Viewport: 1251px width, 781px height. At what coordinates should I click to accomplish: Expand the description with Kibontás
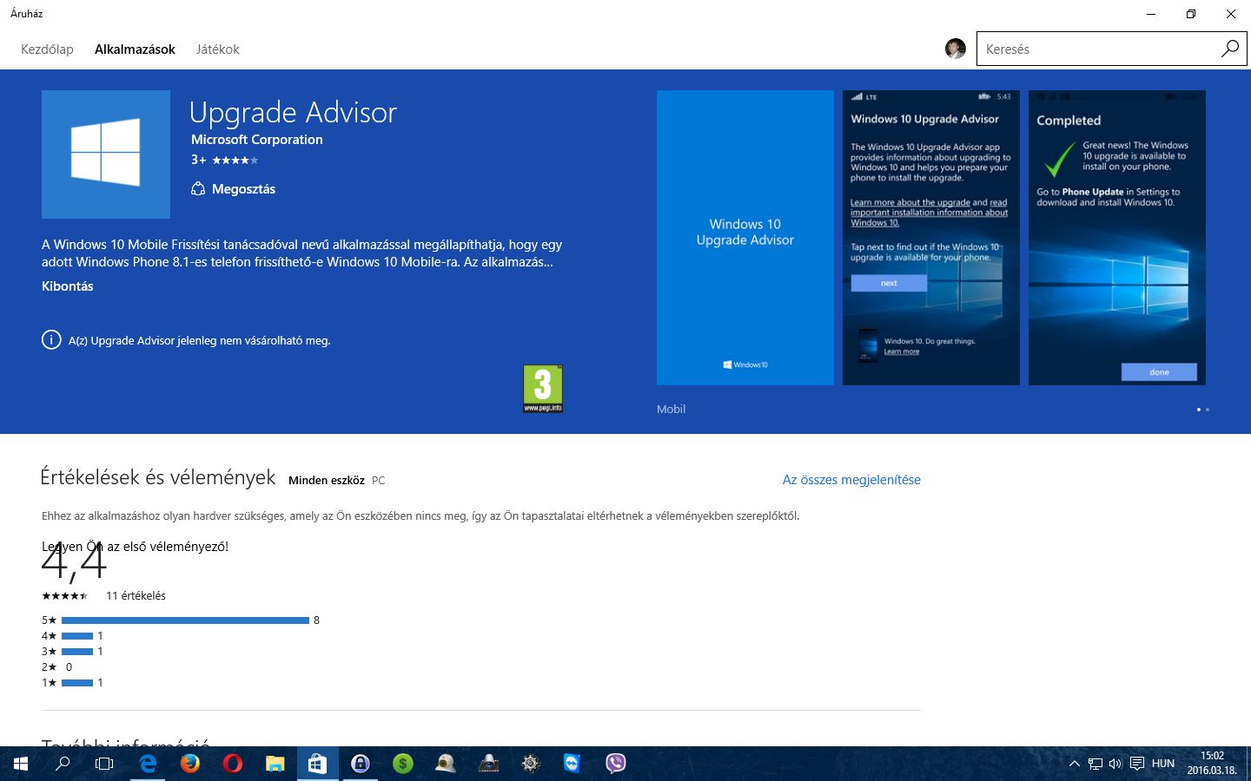67,286
